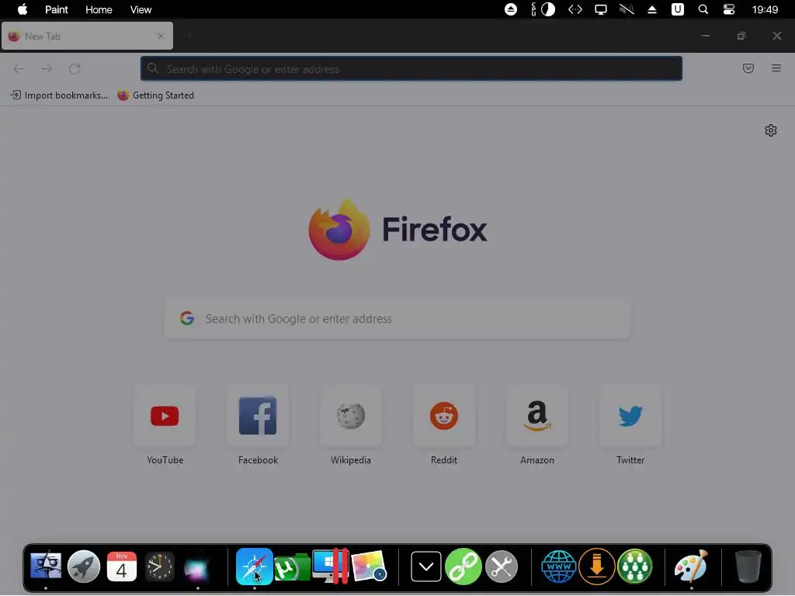Open Finder from the dock

pos(46,566)
